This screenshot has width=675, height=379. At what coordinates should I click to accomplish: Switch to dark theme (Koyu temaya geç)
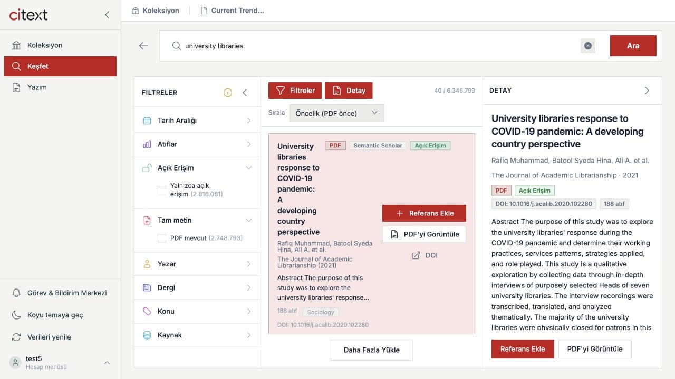pyautogui.click(x=60, y=315)
